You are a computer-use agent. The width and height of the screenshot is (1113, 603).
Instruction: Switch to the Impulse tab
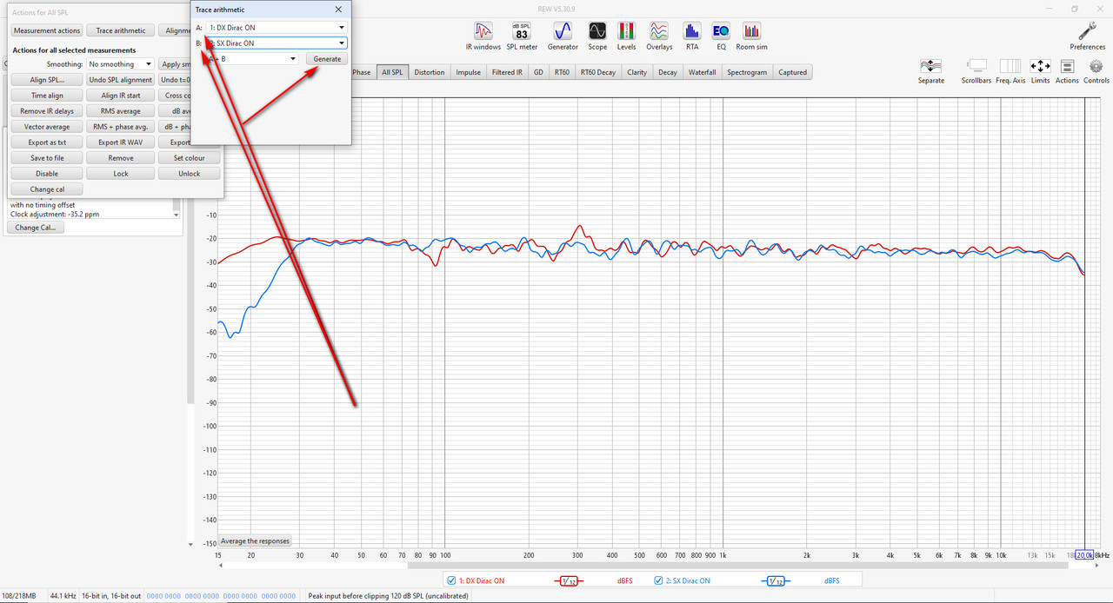click(469, 72)
